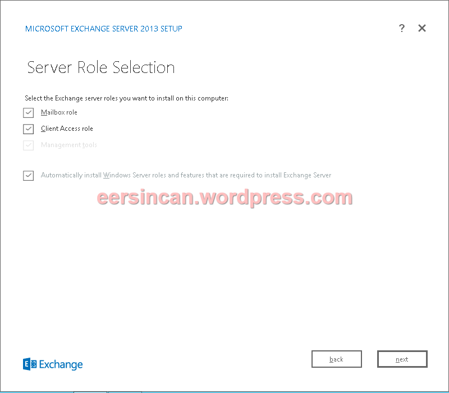Click the eersincan.wordpress.com watermark text

coord(224,198)
